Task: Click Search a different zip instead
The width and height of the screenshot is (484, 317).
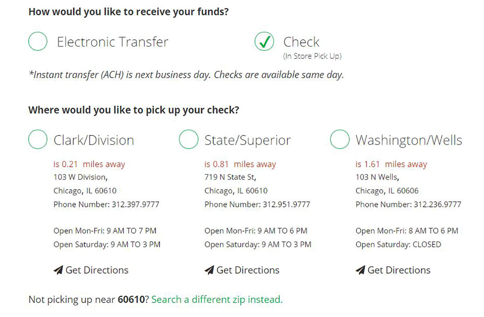Action: coord(217,300)
